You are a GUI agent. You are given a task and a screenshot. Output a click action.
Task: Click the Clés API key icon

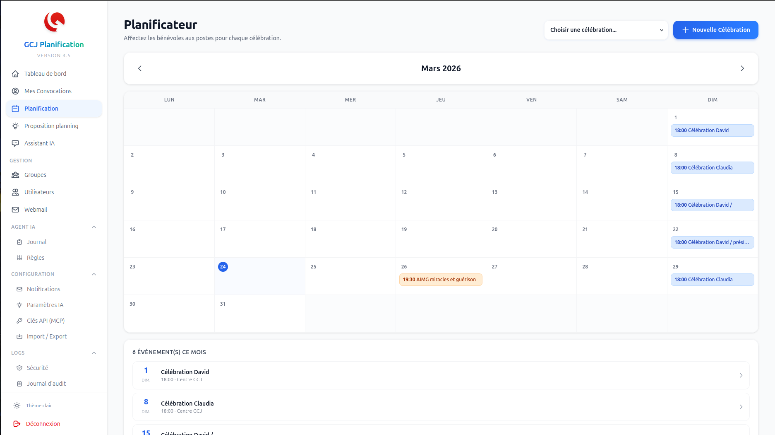tap(19, 321)
